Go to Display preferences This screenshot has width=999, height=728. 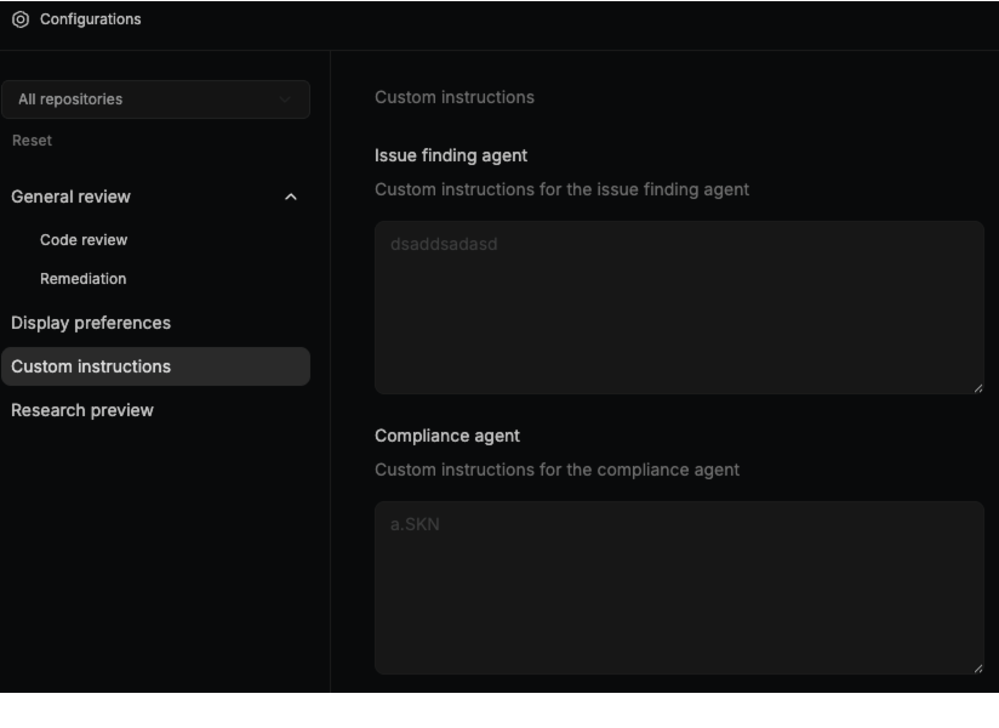click(91, 323)
